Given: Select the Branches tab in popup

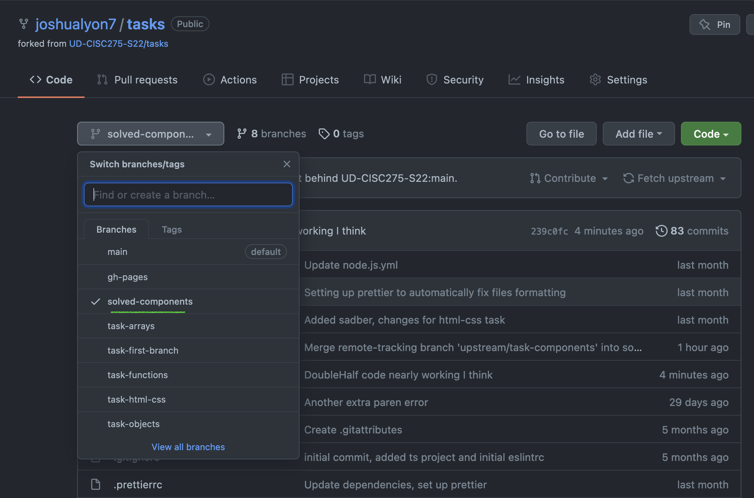Looking at the screenshot, I should [x=116, y=229].
